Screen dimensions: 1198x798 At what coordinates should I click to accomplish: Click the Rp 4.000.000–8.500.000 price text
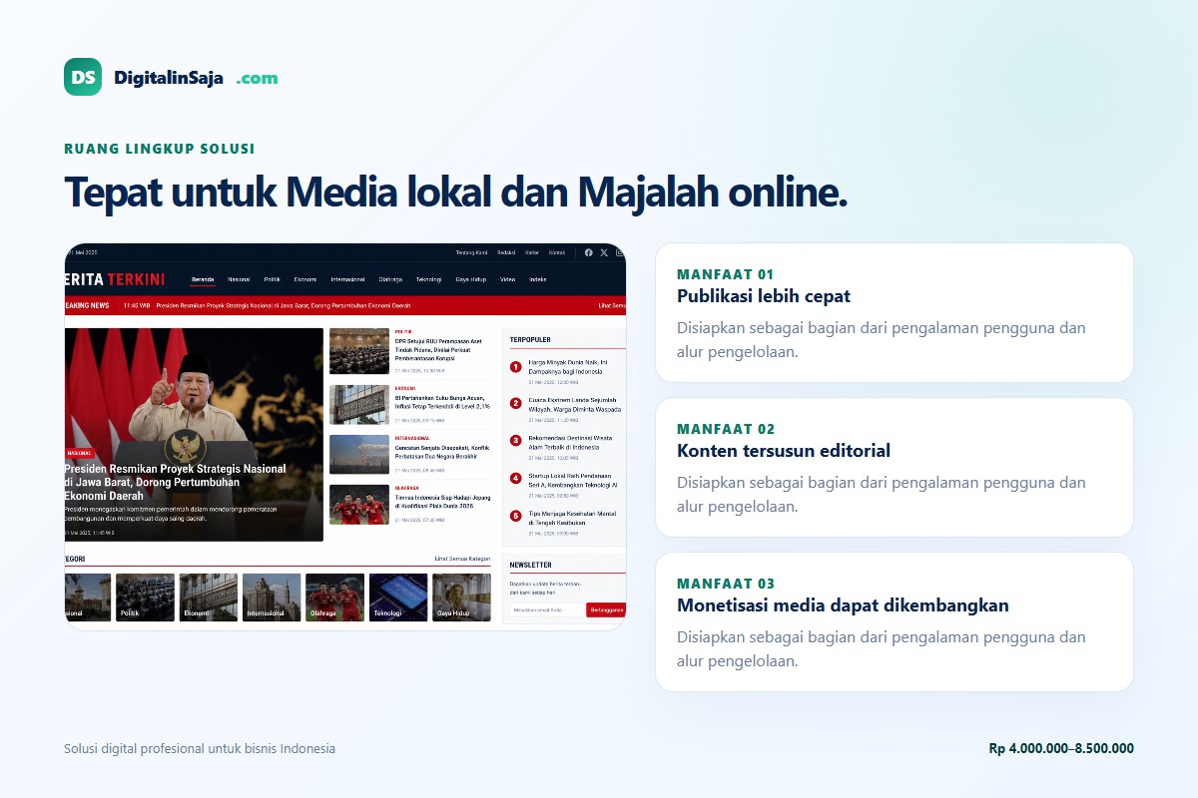tap(1061, 748)
